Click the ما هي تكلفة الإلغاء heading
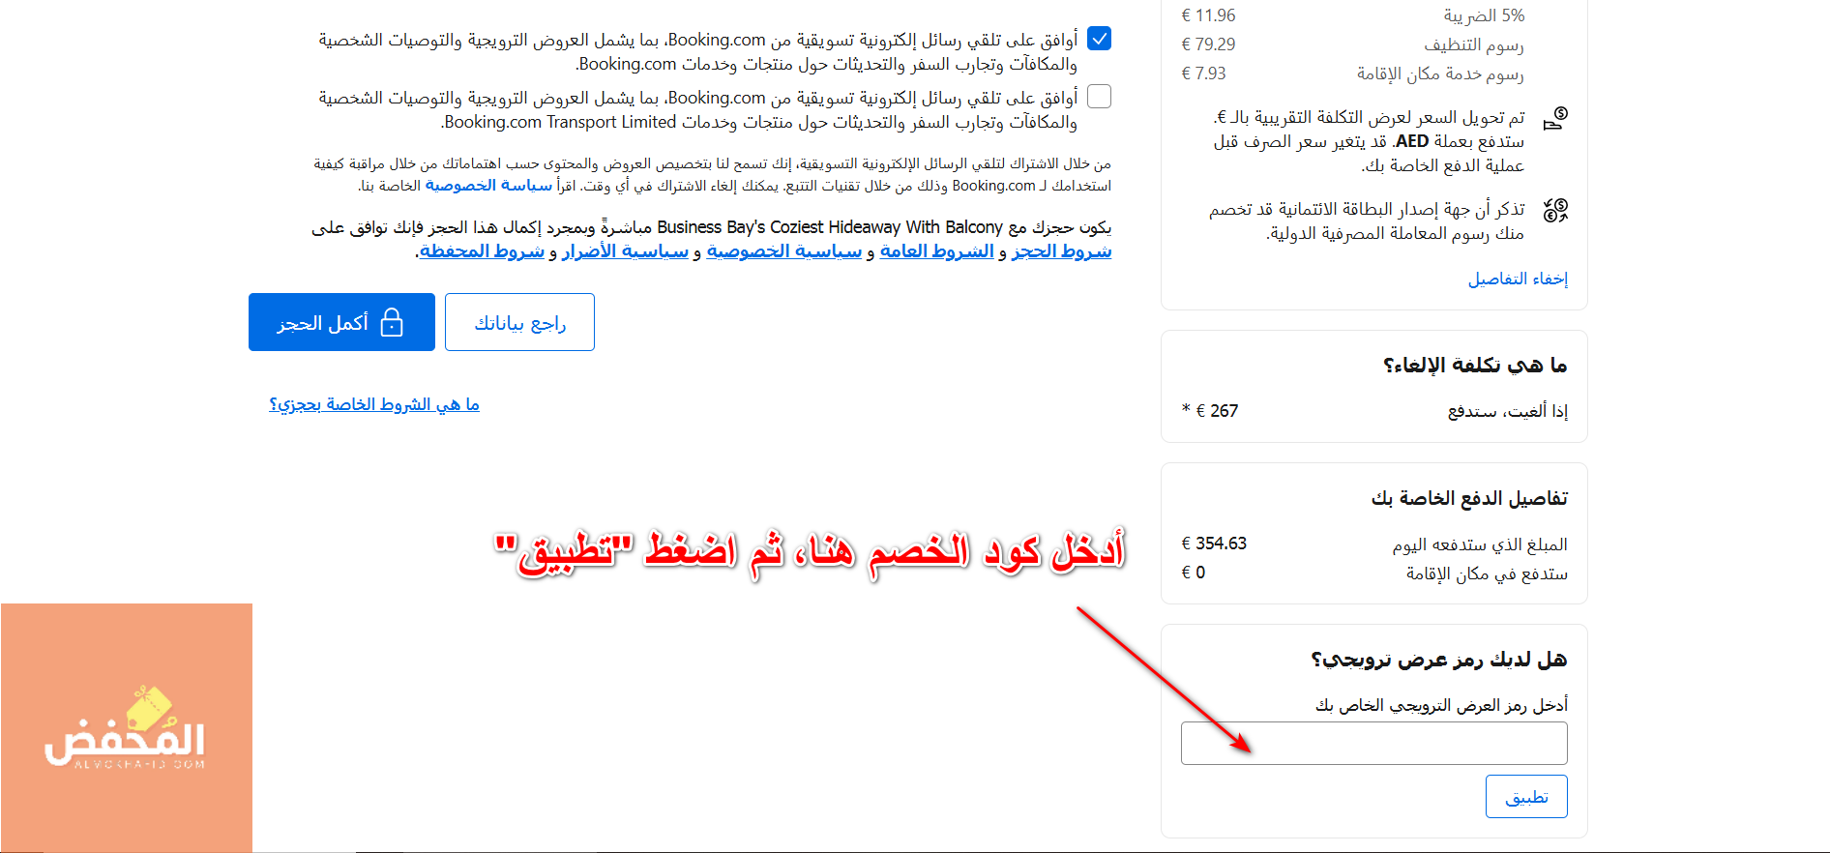The width and height of the screenshot is (1830, 853). tap(1474, 365)
